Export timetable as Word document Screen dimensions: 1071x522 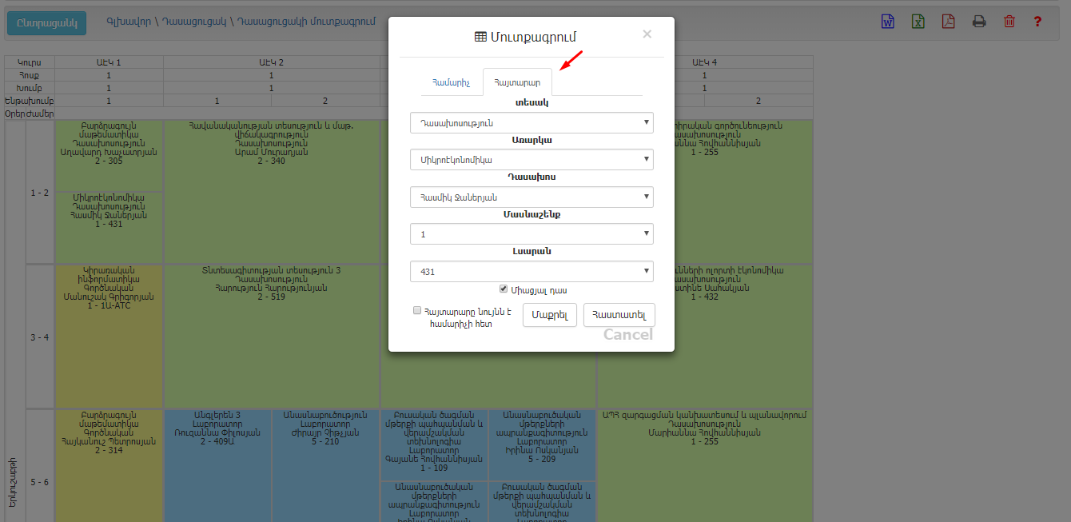[x=888, y=22]
